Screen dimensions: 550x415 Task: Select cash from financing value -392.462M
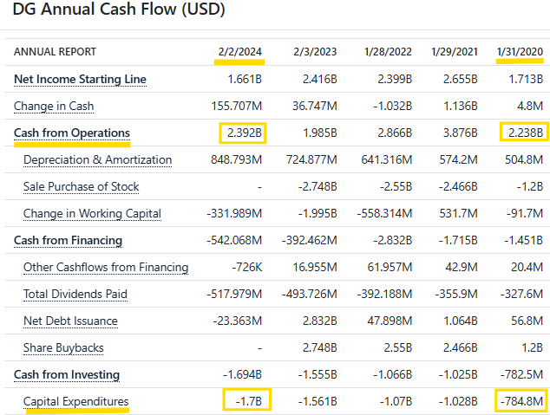click(310, 240)
